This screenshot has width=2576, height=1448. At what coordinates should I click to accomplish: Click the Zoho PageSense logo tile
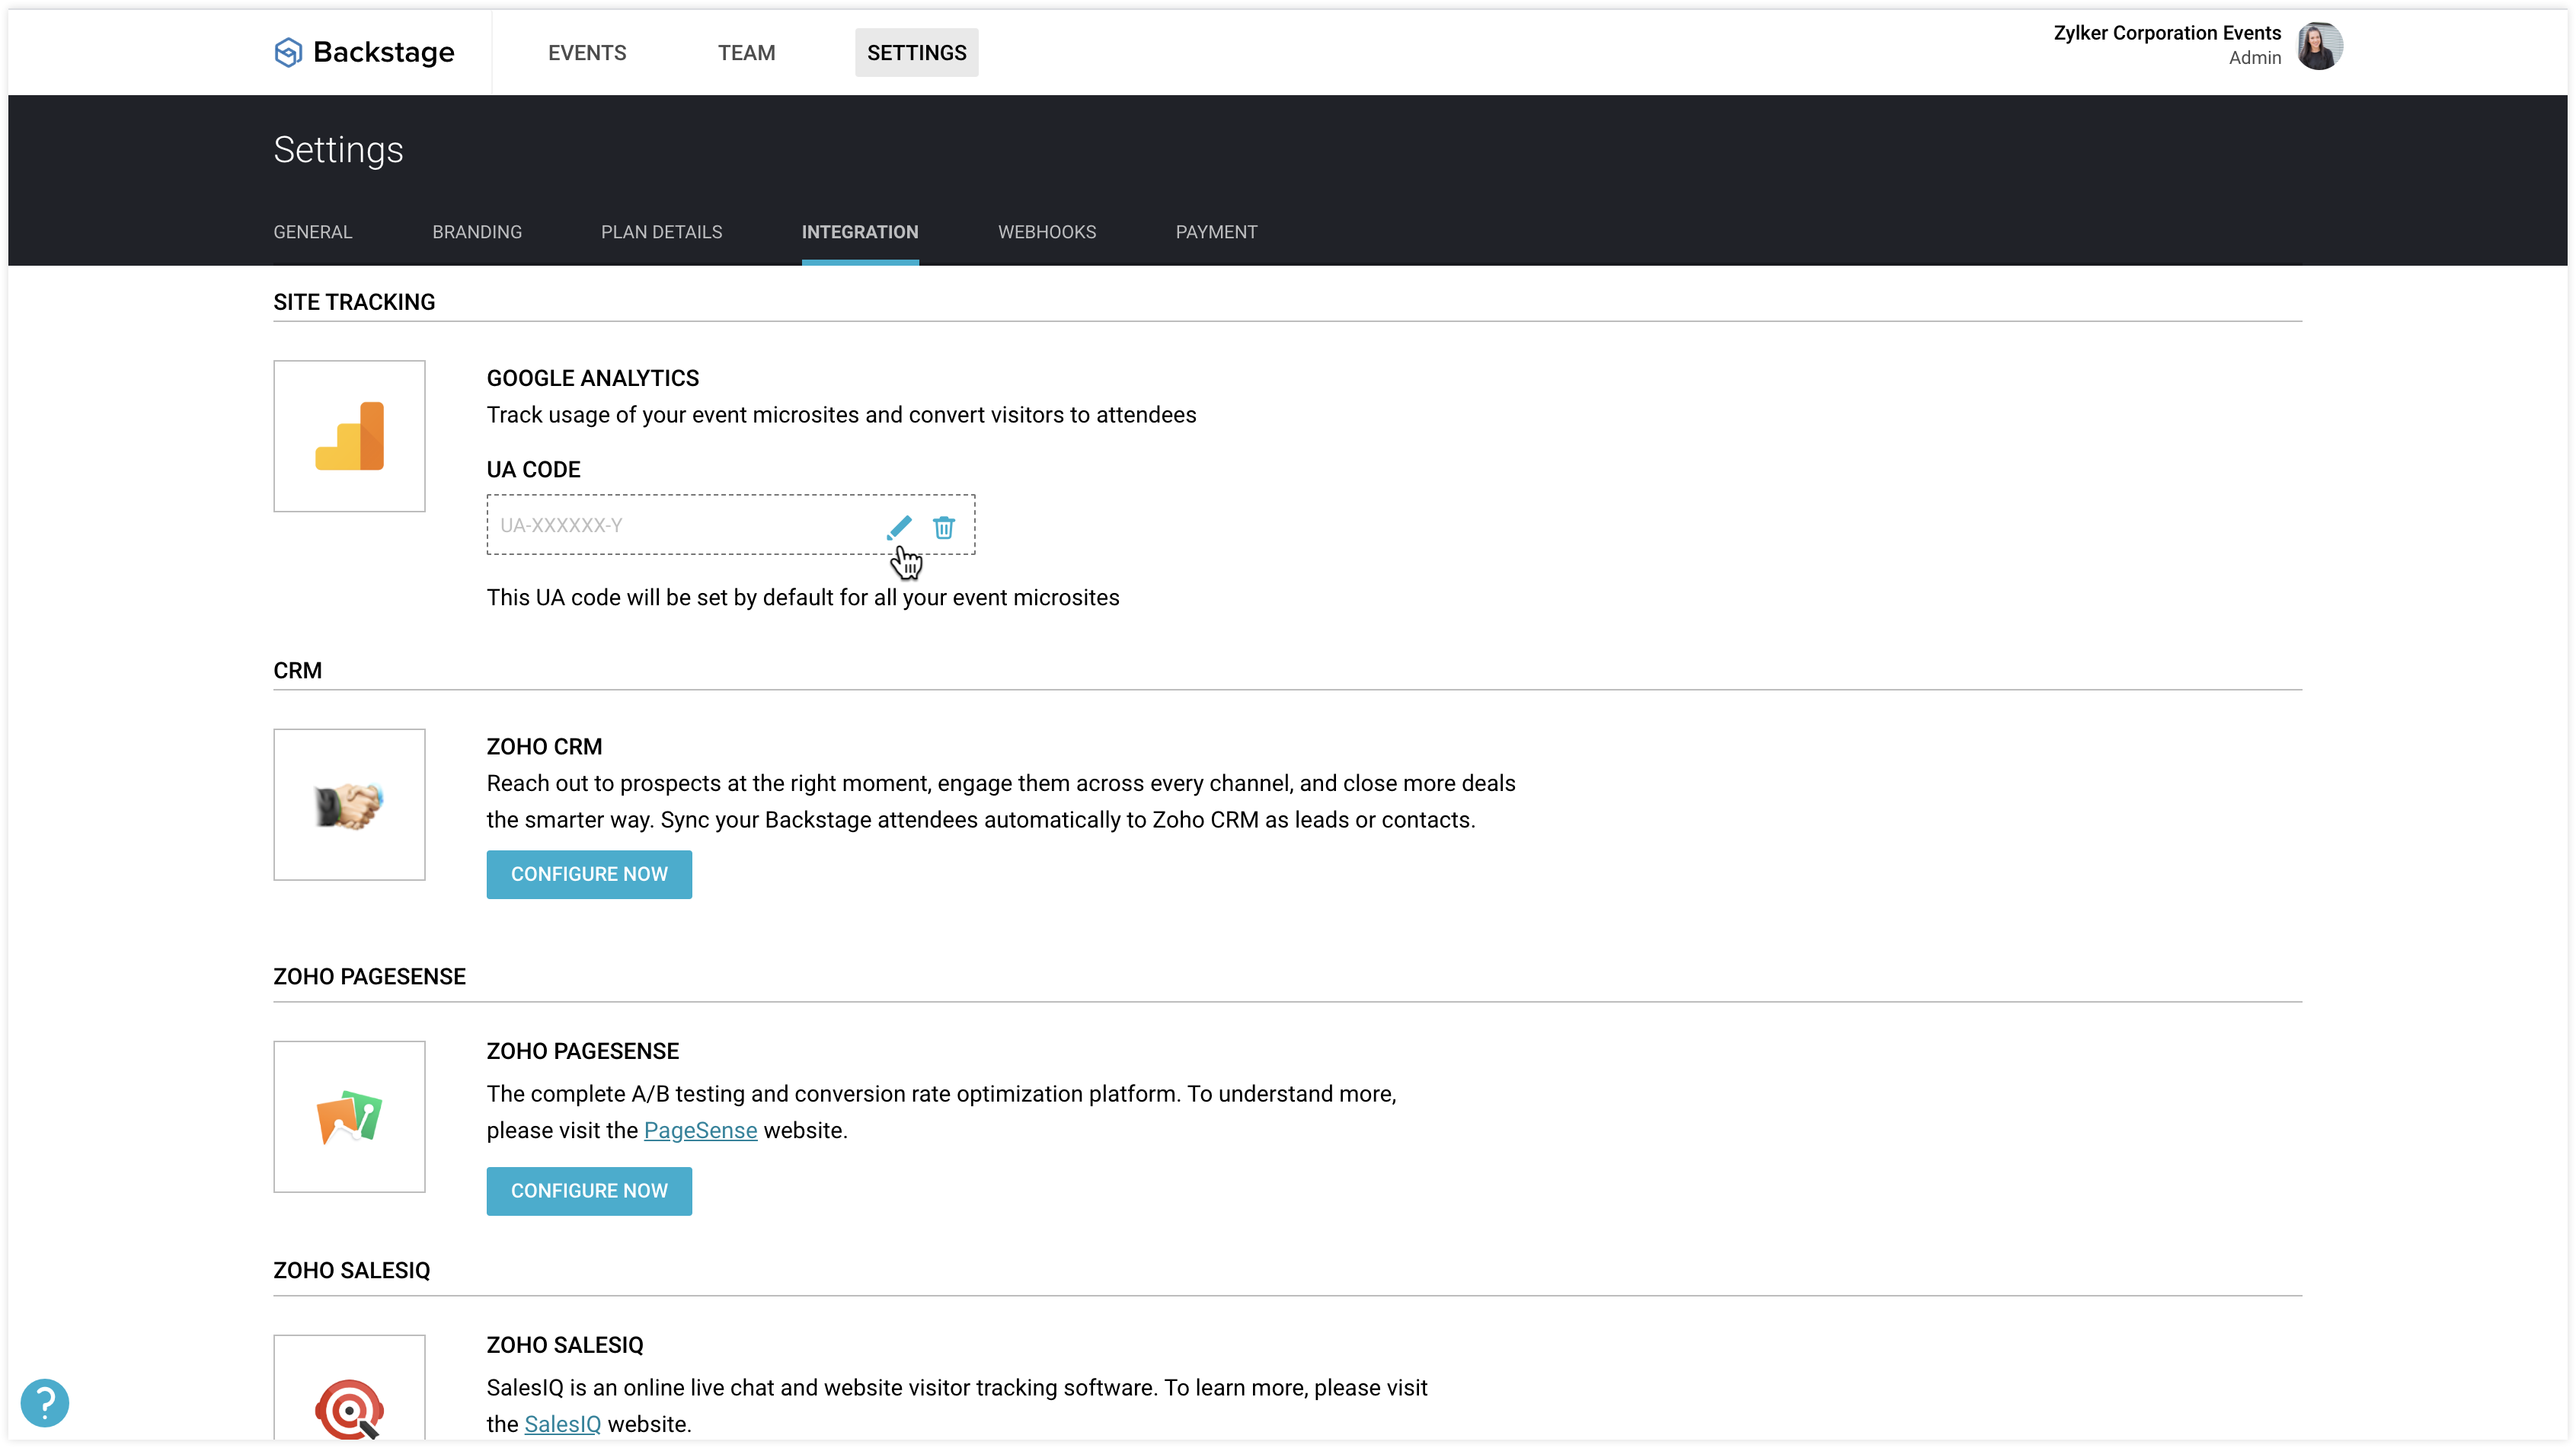point(349,1116)
